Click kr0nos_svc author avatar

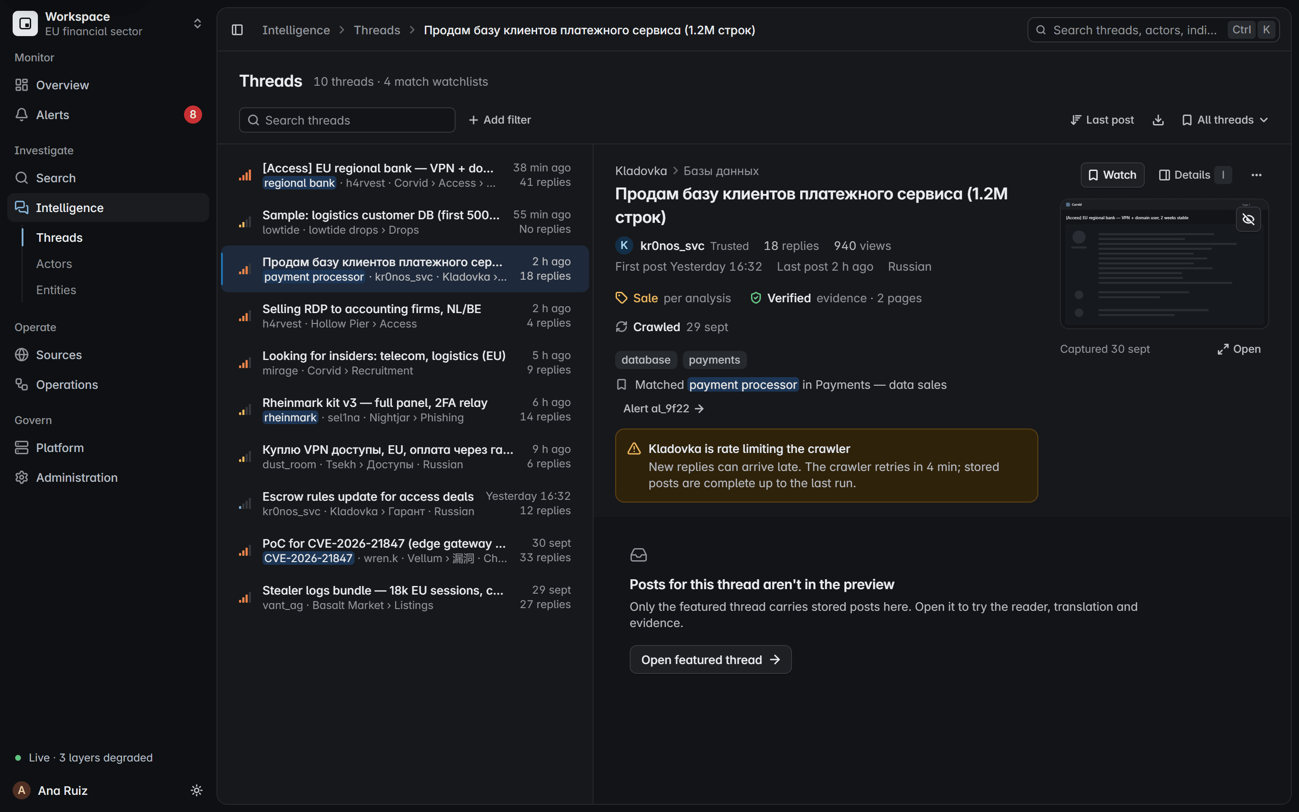coord(624,245)
